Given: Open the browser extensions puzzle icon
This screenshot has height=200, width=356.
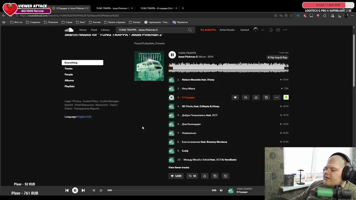Looking at the screenshot, I should (325, 16).
